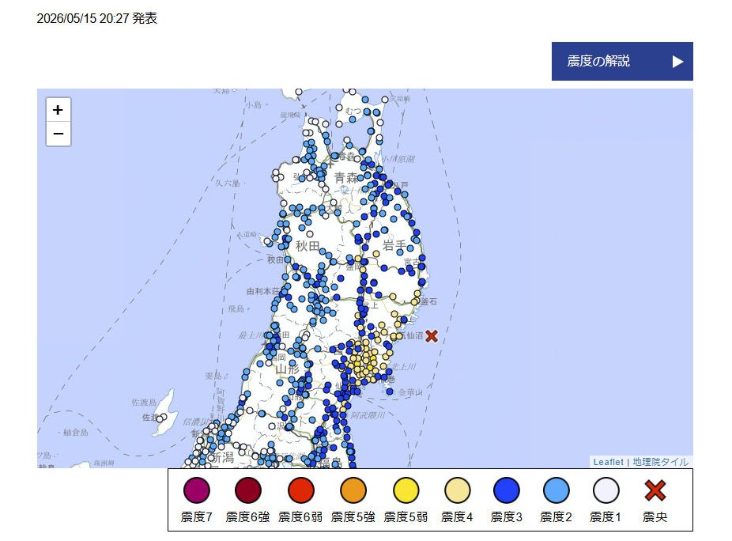The image size is (732, 541).
Task: Click the 釜石 city label on the map
Action: pyautogui.click(x=428, y=302)
